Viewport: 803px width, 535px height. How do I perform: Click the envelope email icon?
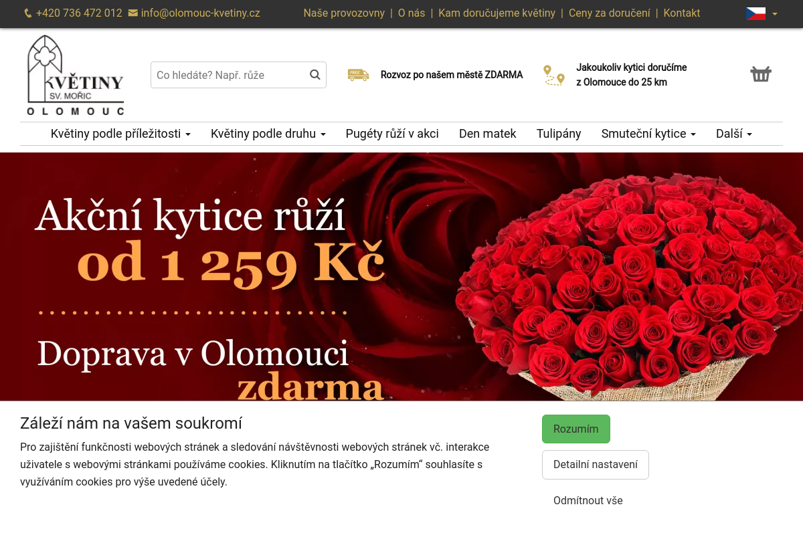click(x=133, y=13)
